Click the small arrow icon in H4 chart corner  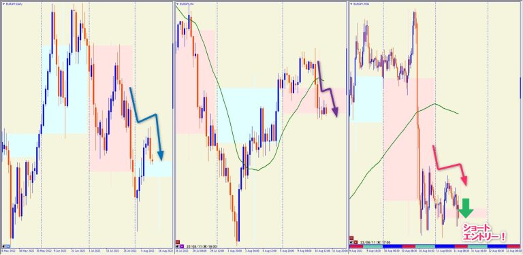click(x=178, y=246)
